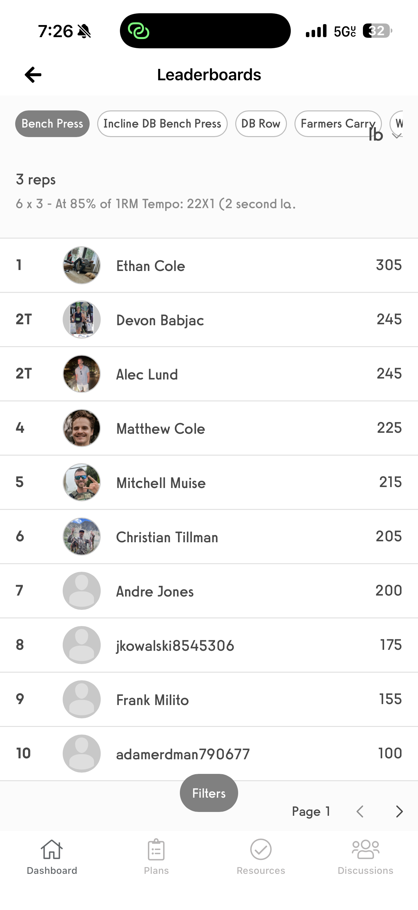Tap Mitchell Muise's leaderboard row
Screen dimensions: 418x910
(x=209, y=483)
